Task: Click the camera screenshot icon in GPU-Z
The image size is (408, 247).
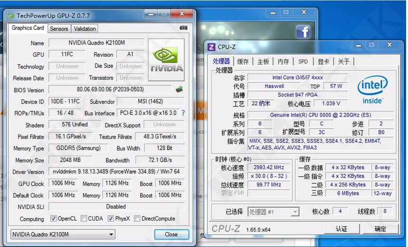Action: click(x=183, y=28)
